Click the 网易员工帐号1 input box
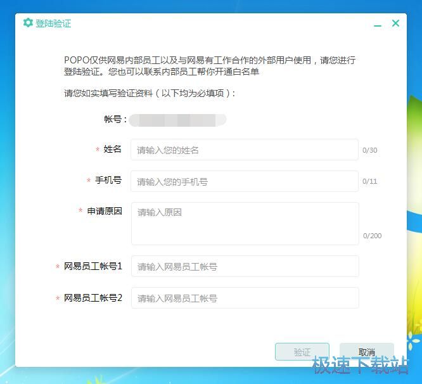Screen dimensions: 422x384 [245, 267]
